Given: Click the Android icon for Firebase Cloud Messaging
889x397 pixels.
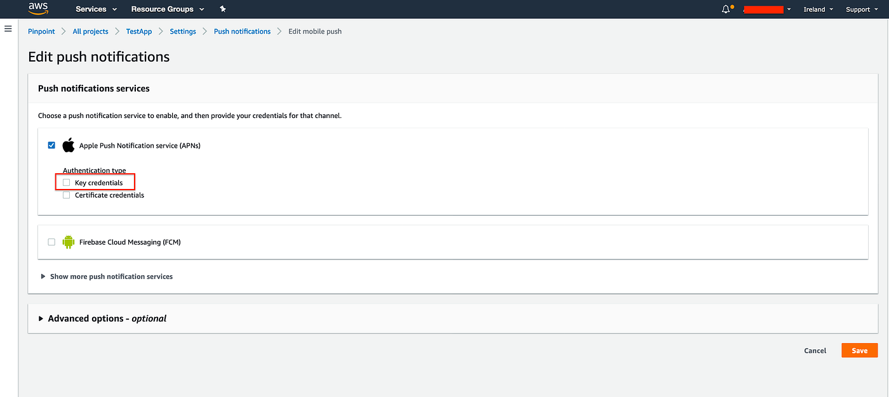Looking at the screenshot, I should pos(68,242).
